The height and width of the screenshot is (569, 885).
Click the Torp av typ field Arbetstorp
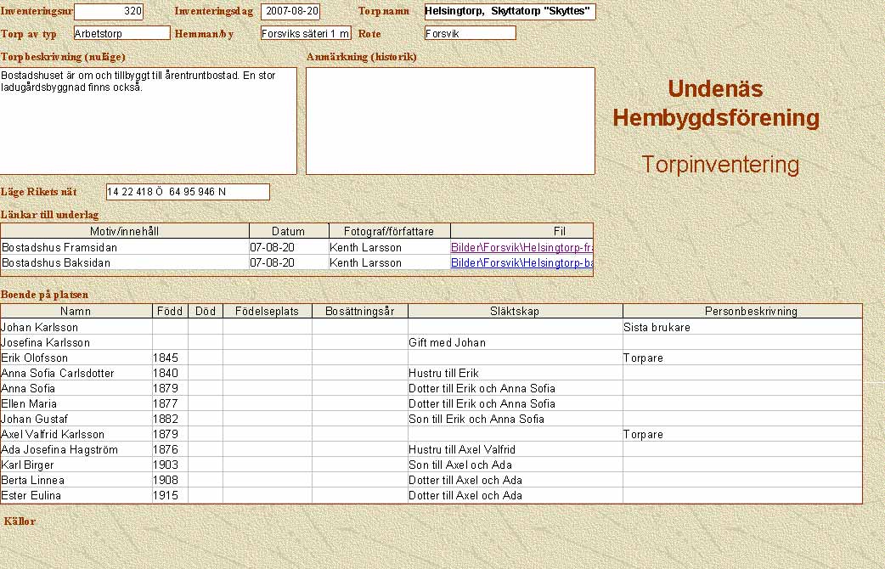(121, 33)
